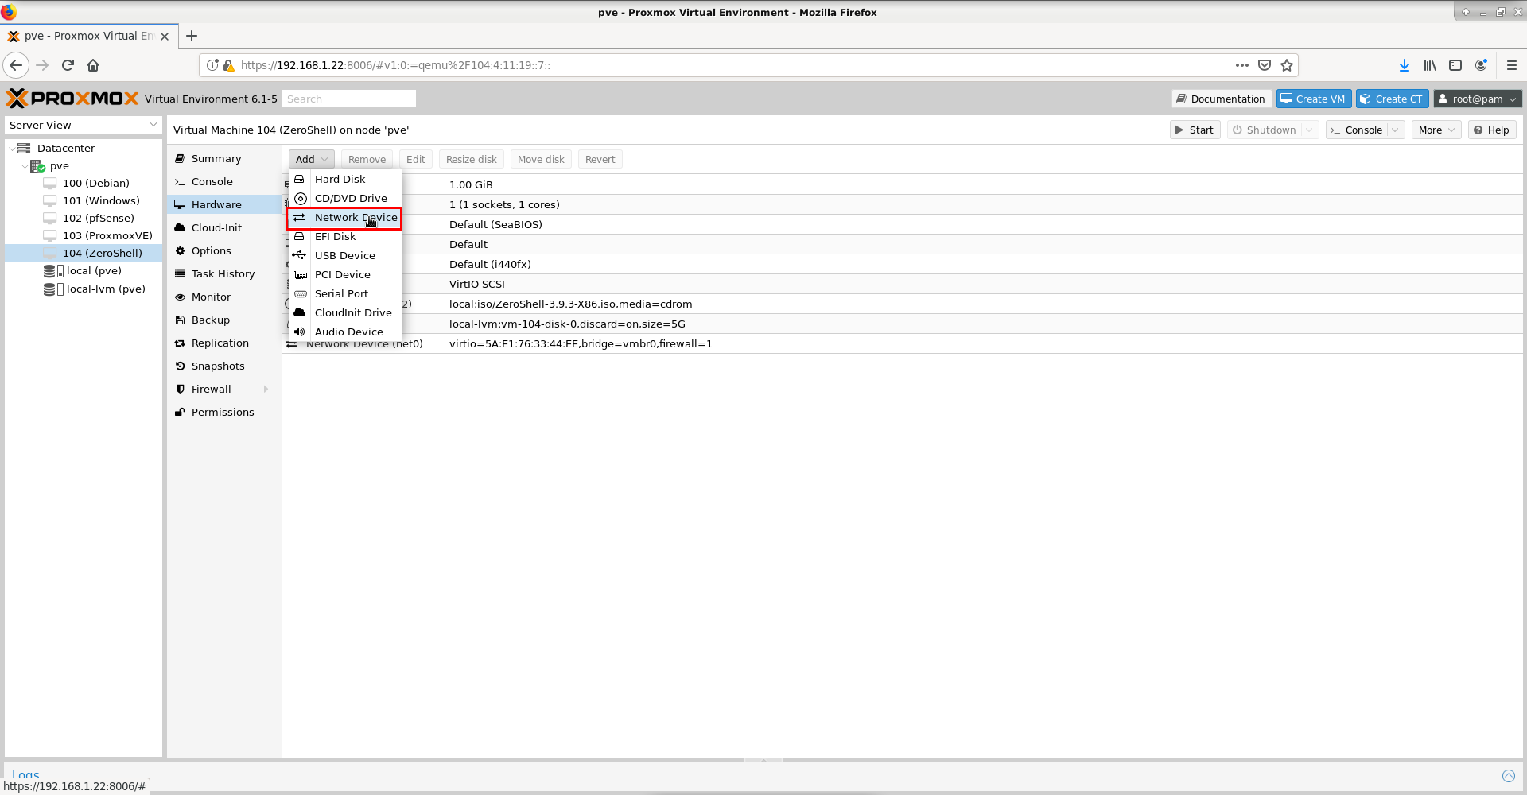Image resolution: width=1527 pixels, height=795 pixels.
Task: Open the Console dropdown arrow
Action: coord(1396,130)
